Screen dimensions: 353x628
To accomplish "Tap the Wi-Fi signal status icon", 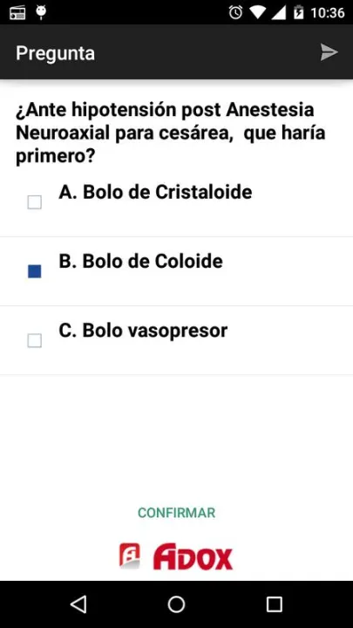I will 258,13.
